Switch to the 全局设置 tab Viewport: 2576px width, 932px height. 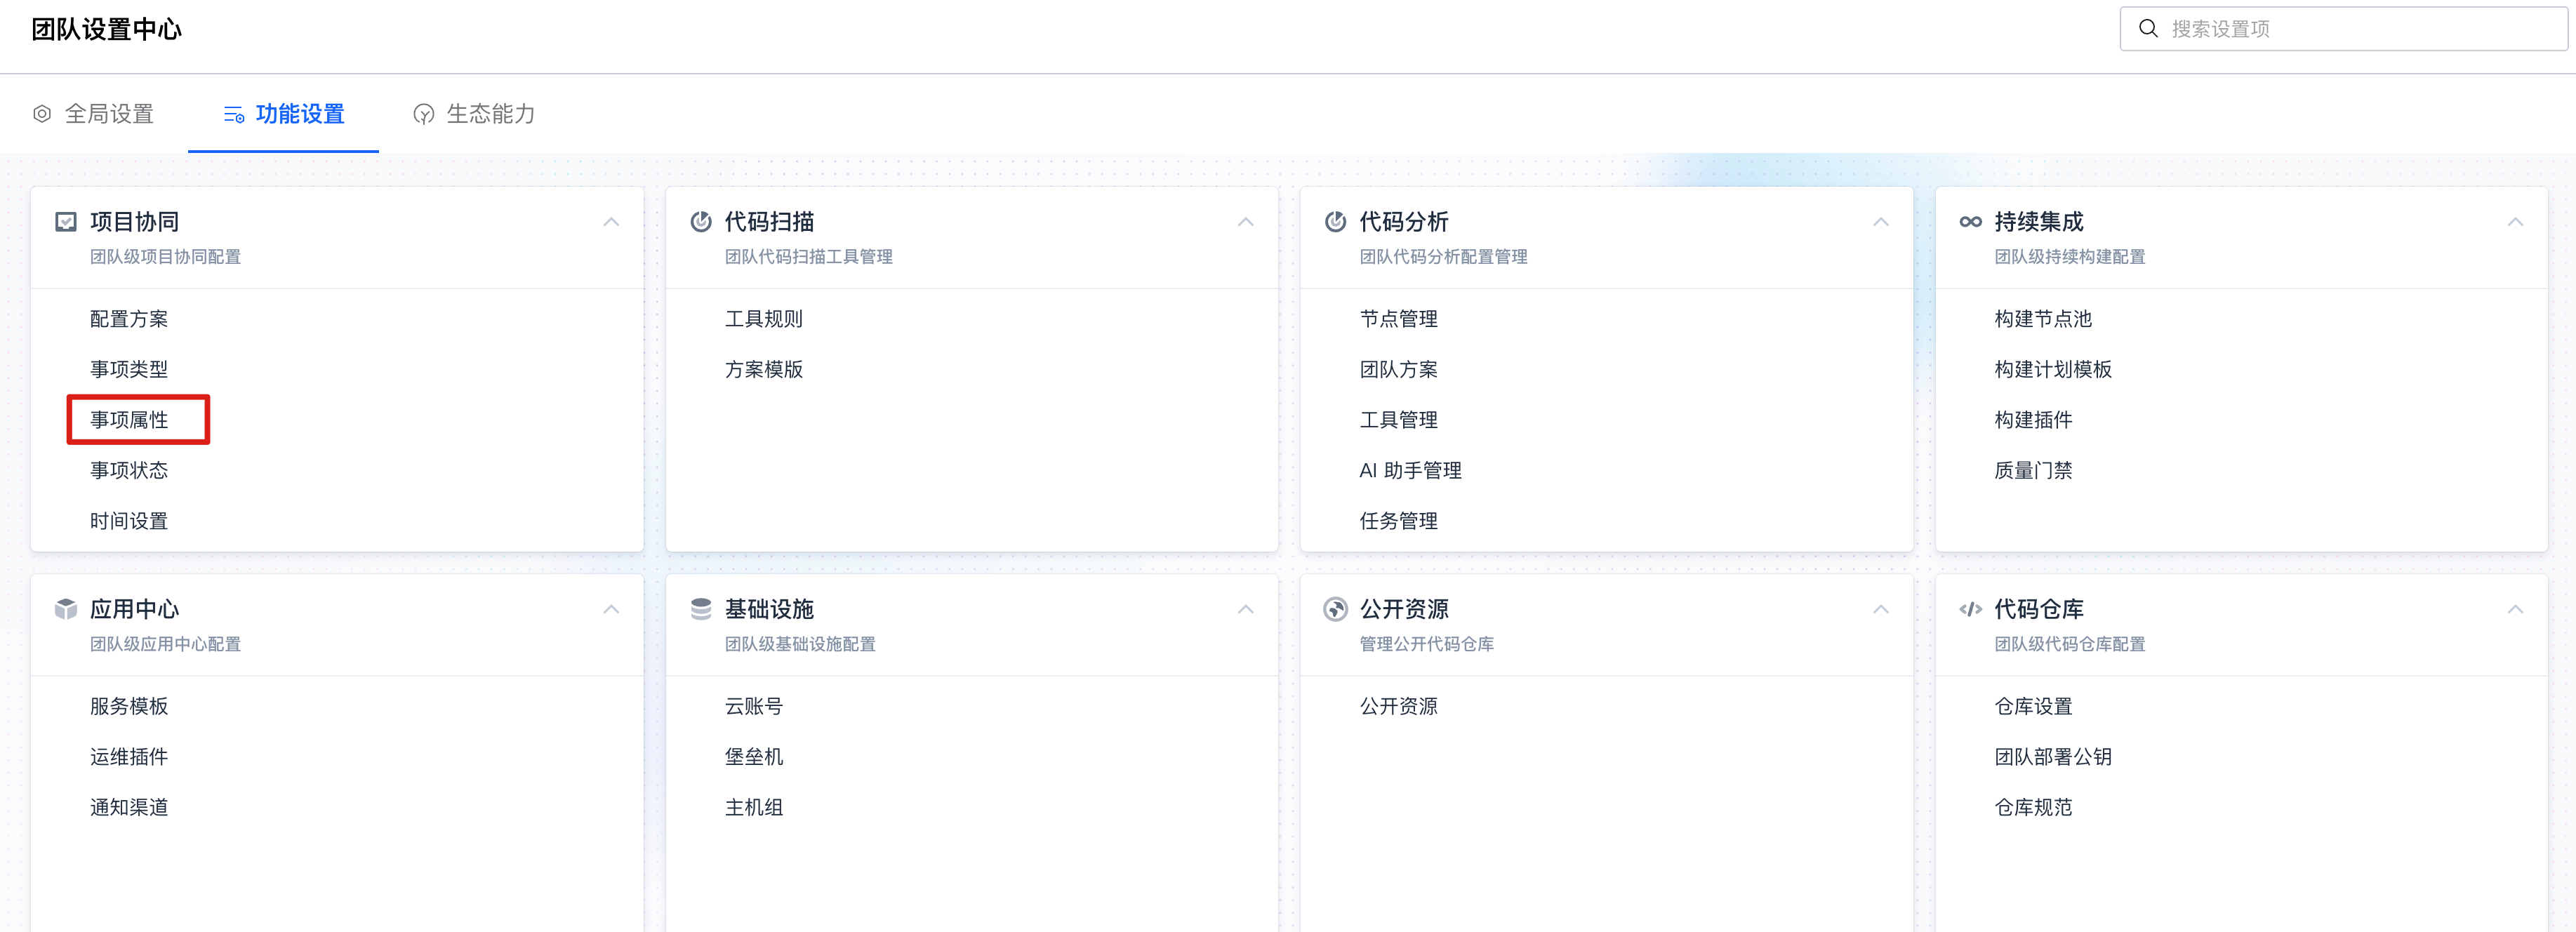(94, 114)
